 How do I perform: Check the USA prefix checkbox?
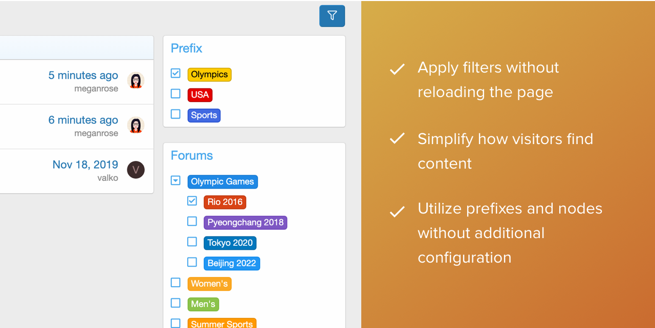point(176,94)
